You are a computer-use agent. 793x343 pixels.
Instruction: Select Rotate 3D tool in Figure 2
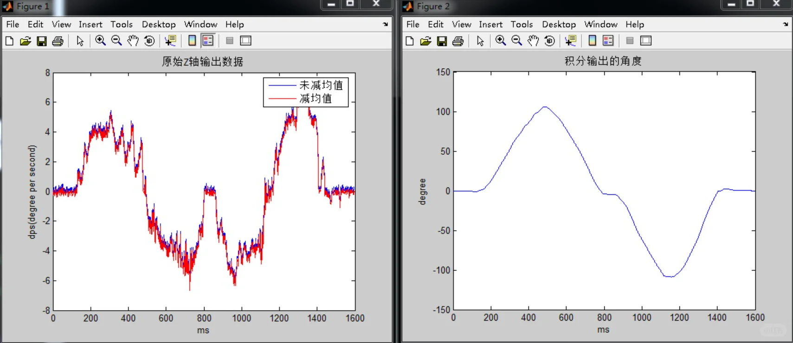tap(549, 41)
